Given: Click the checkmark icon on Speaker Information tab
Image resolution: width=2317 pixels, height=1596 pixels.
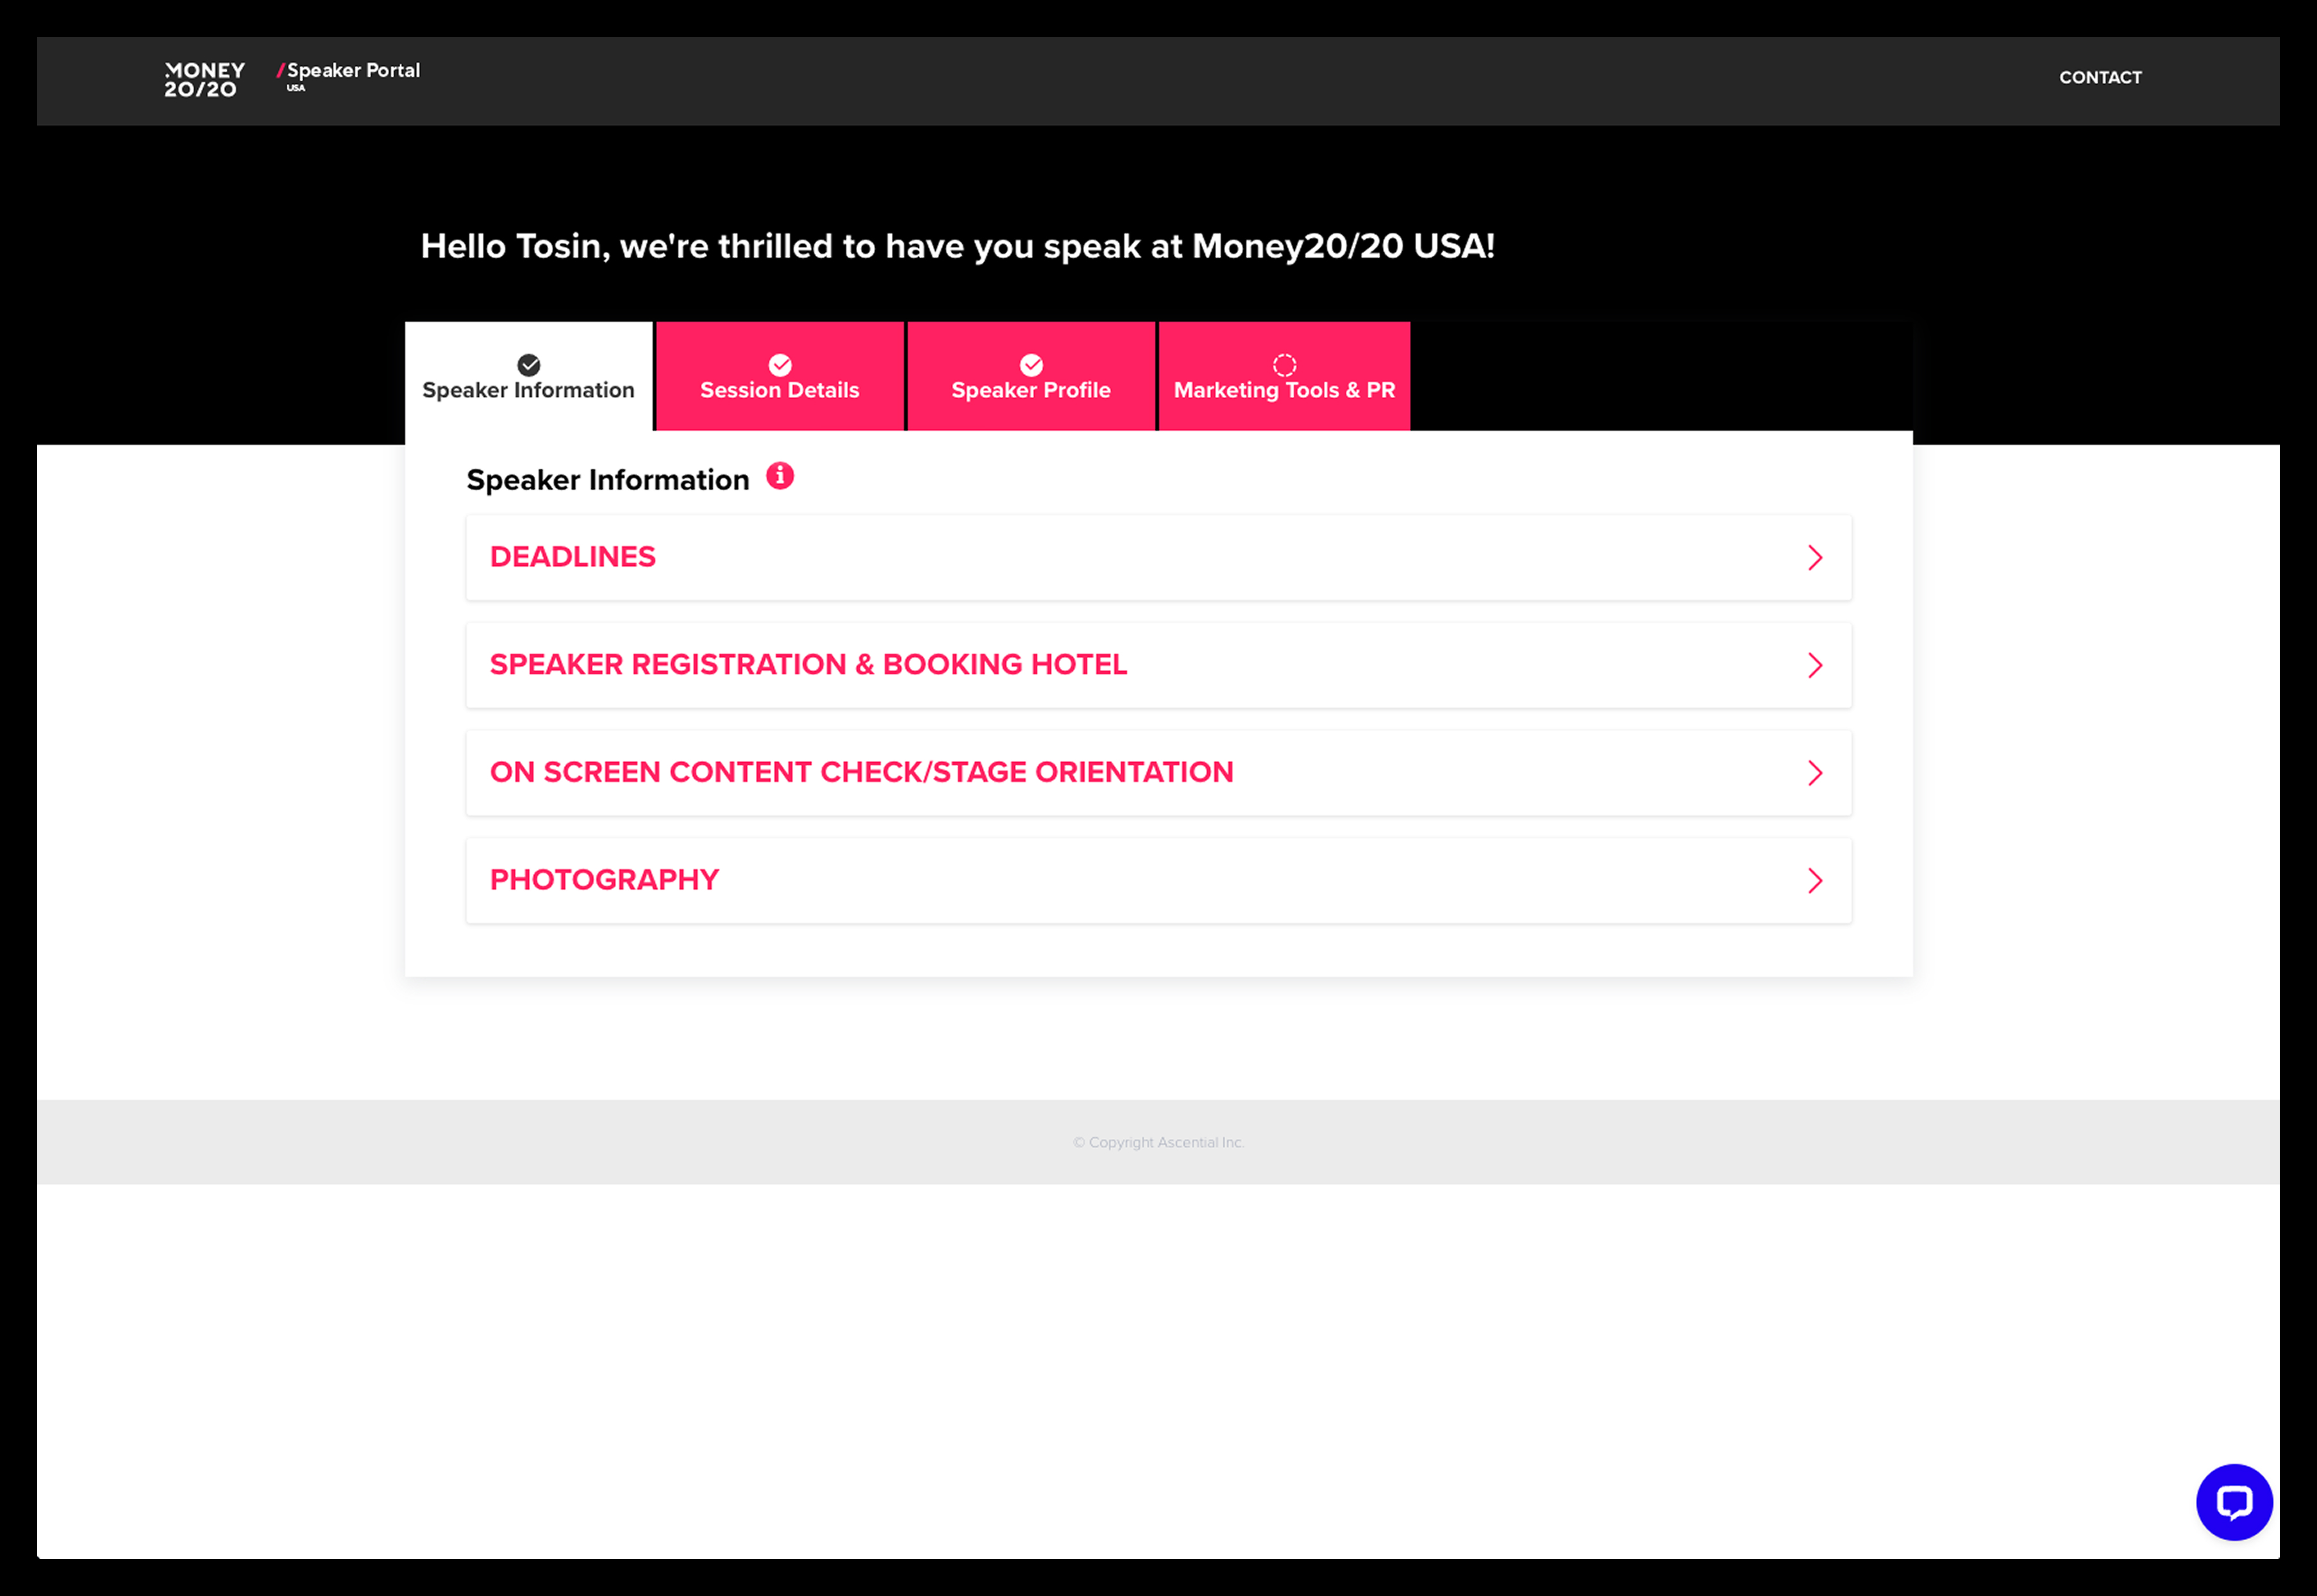Looking at the screenshot, I should 529,365.
